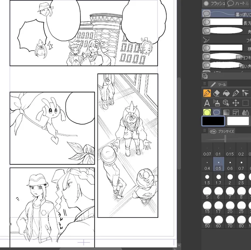Screen dimensions: 251x250
Task: Set brush size preset 15
Action: 207,208
